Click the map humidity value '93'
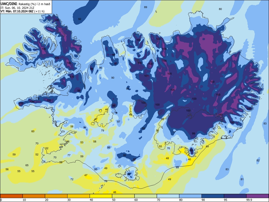This screenshot has height=202, width=269. pos(101,68)
